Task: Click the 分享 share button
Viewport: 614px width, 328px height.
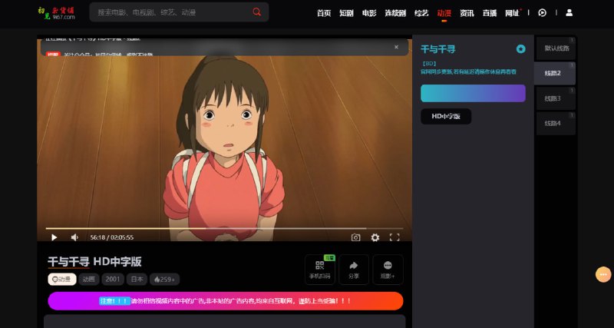Action: click(354, 269)
